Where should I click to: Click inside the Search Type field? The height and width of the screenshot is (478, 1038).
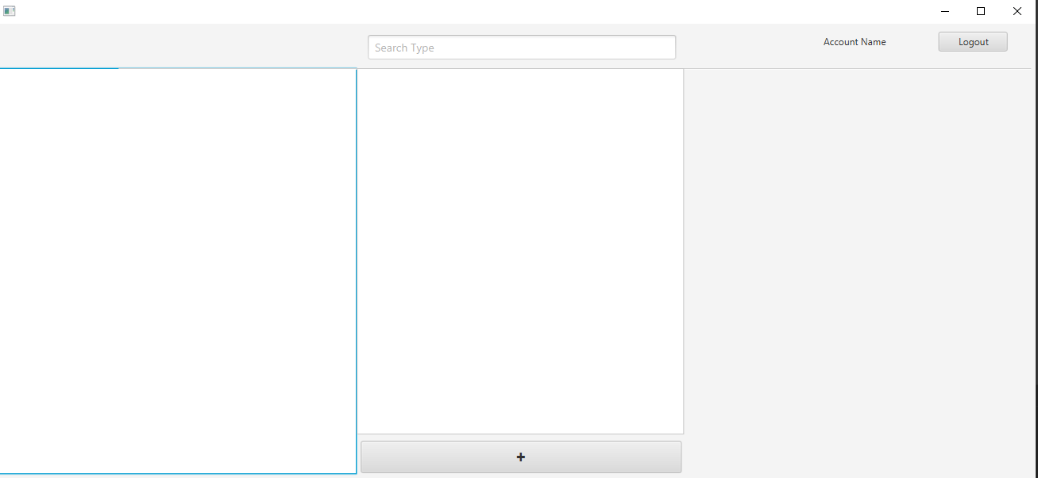[521, 47]
